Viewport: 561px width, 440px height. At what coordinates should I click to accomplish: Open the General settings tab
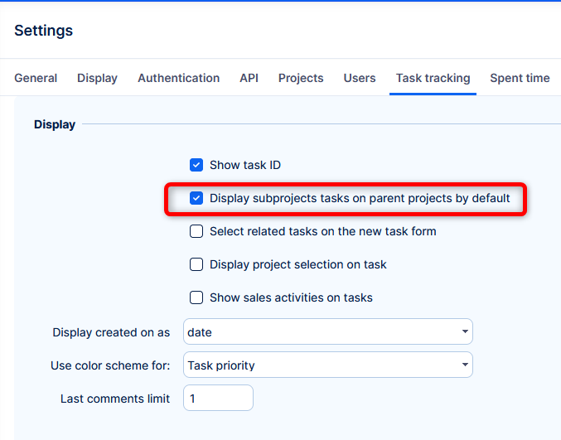pos(36,78)
